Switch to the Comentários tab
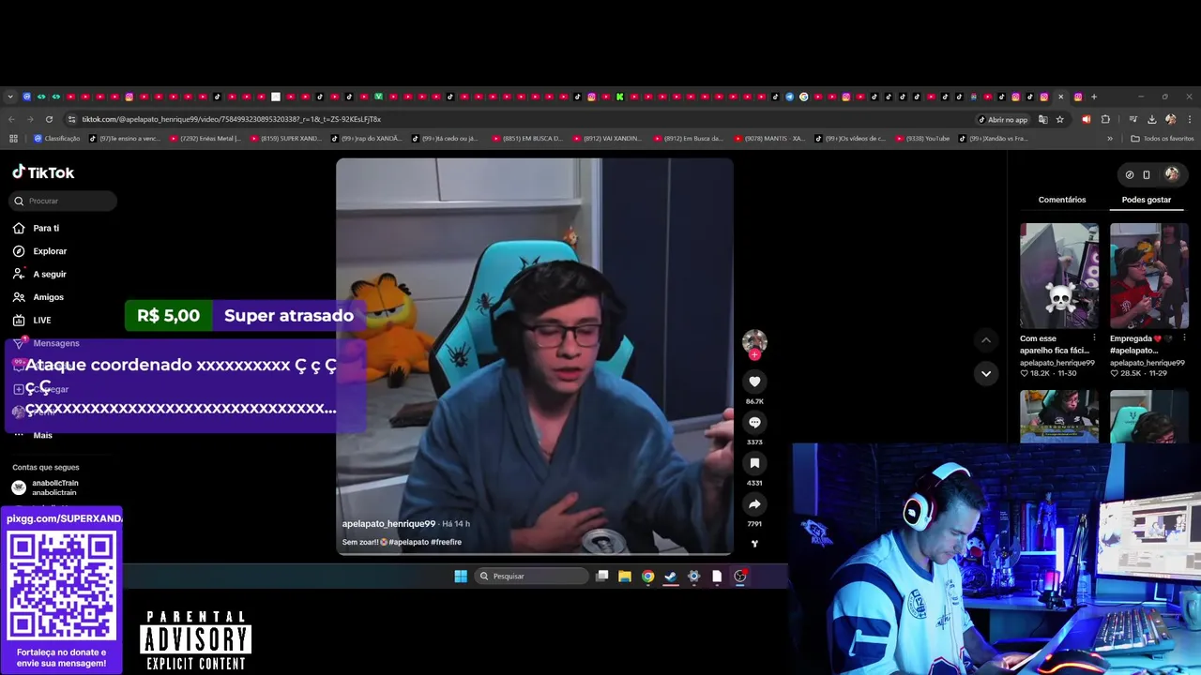The height and width of the screenshot is (675, 1201). 1062,200
